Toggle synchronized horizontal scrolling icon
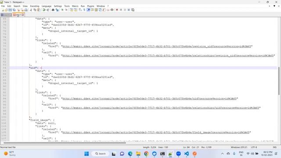Viewport: 281px width, 158px height. [x=75, y=10]
